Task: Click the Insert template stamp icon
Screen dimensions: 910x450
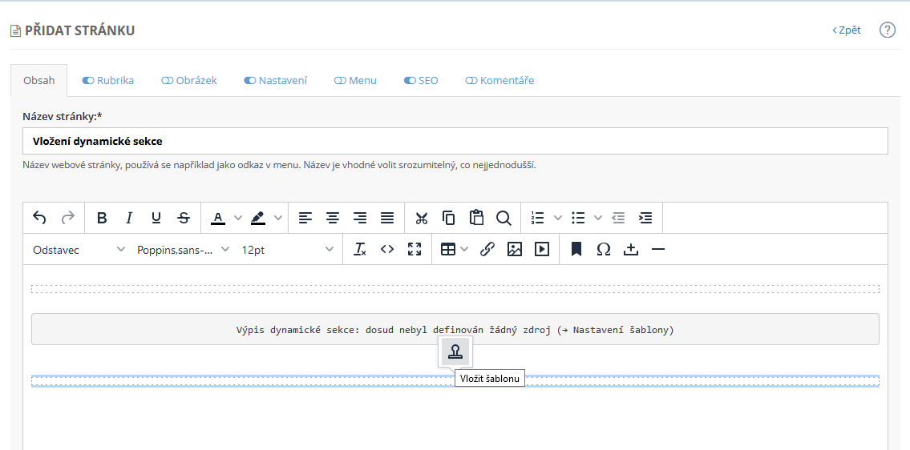Action: tap(455, 352)
